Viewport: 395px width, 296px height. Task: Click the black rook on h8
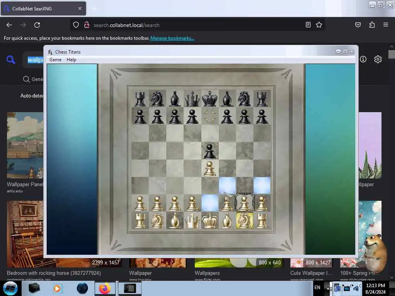click(x=262, y=99)
